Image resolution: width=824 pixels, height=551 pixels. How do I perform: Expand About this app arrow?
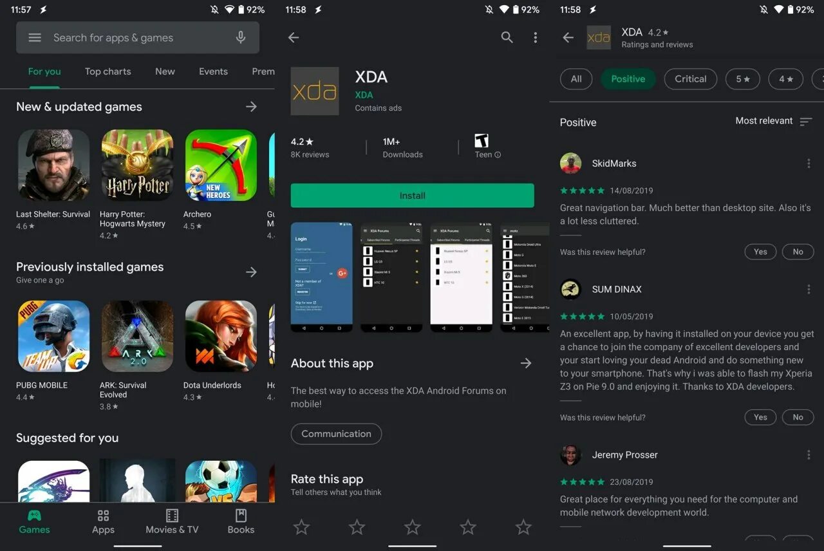(x=526, y=364)
